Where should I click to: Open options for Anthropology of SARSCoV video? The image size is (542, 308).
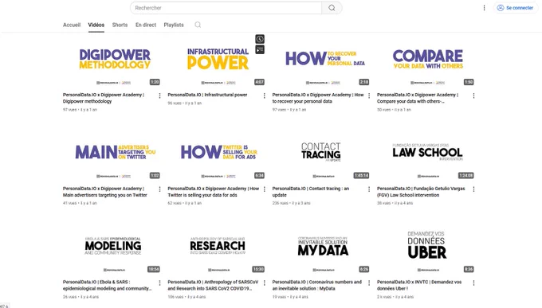tap(264, 283)
